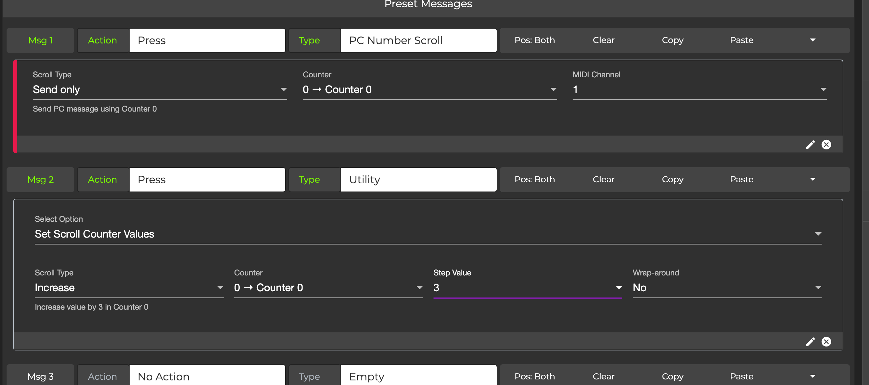Screen dimensions: 869x385
Task: Toggle Pos: Both for Msg 2
Action: tap(534, 180)
